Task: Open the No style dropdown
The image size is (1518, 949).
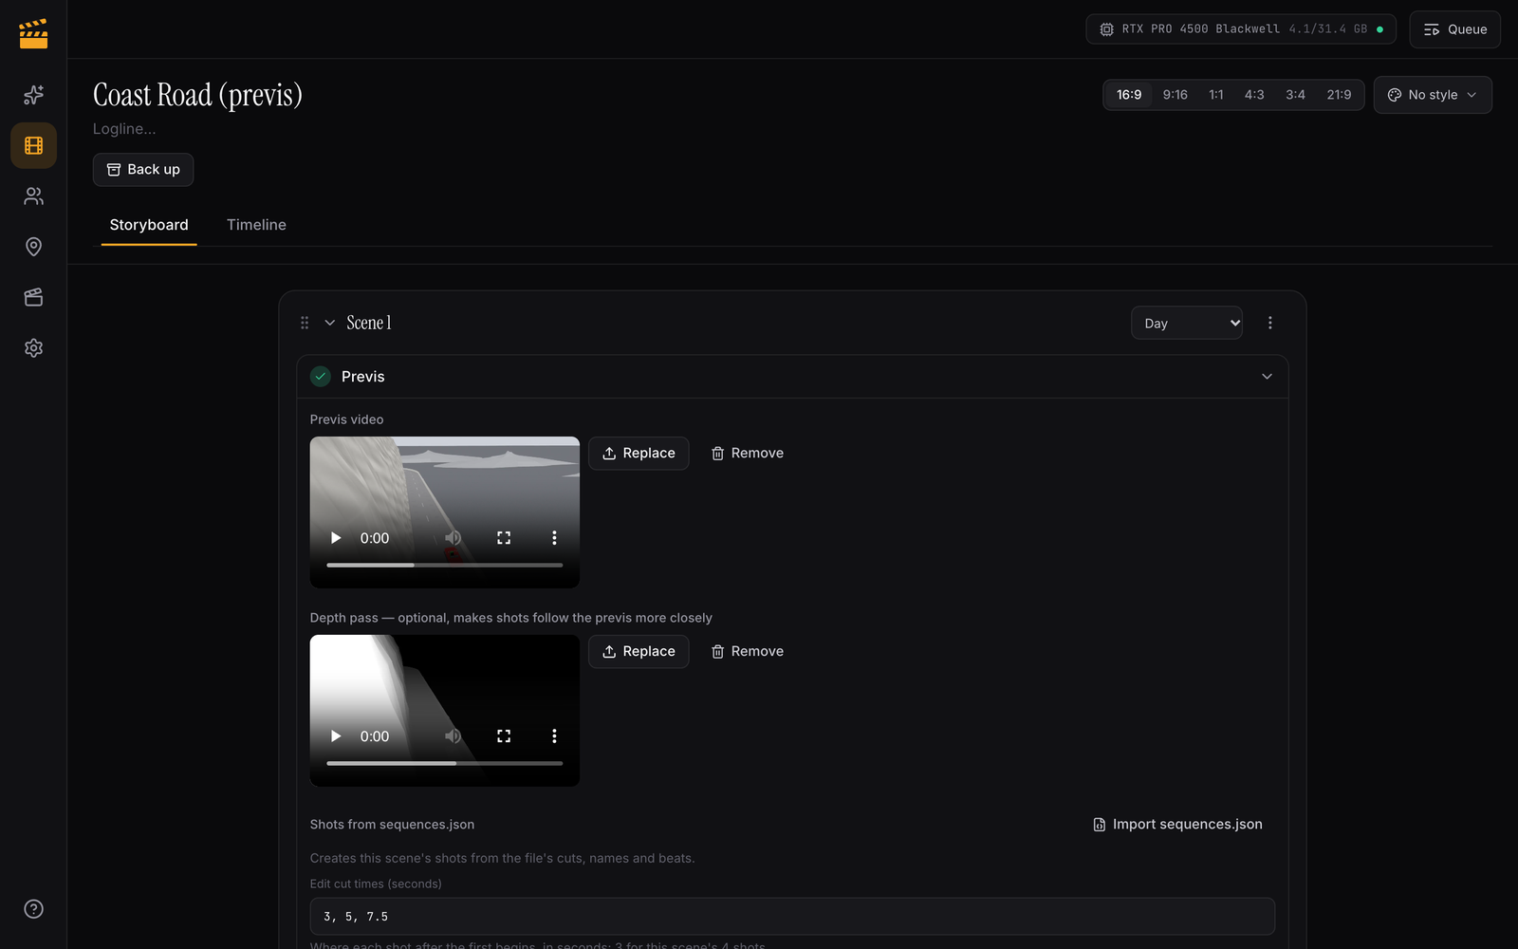Action: click(1433, 95)
